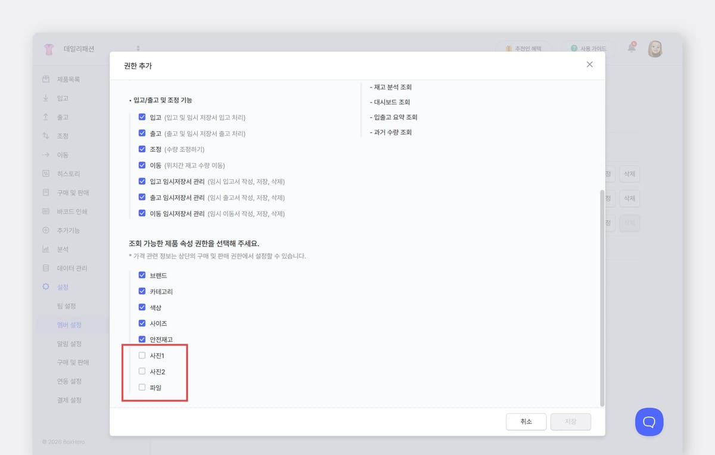This screenshot has width=715, height=455.
Task: Click the 취소 button
Action: coord(526,422)
